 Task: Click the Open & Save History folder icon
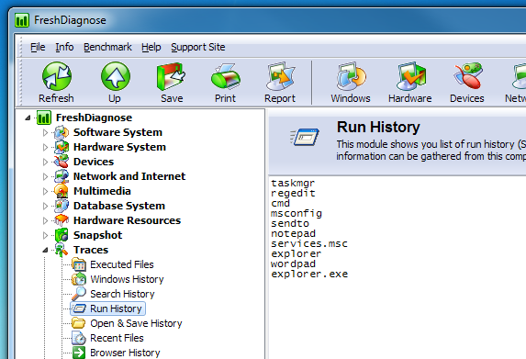tap(79, 323)
